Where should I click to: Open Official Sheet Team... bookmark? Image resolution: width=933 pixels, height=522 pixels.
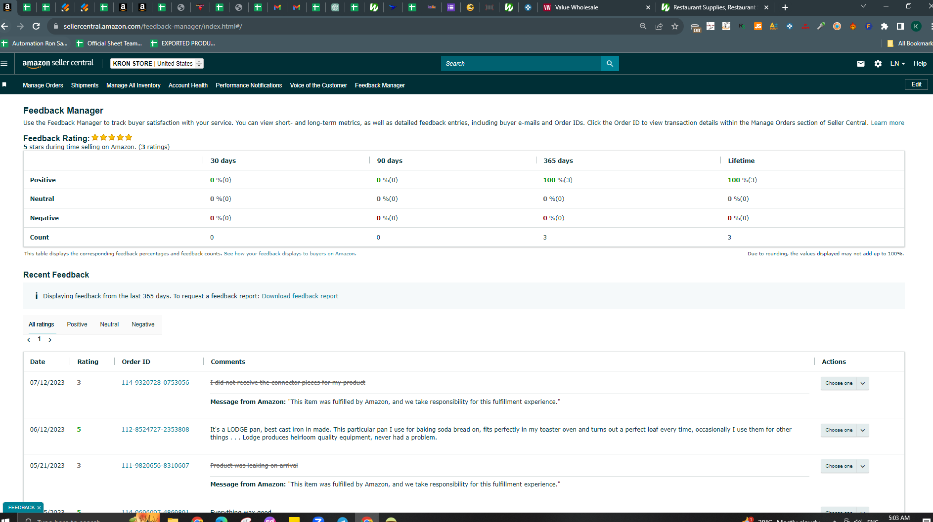pos(109,43)
